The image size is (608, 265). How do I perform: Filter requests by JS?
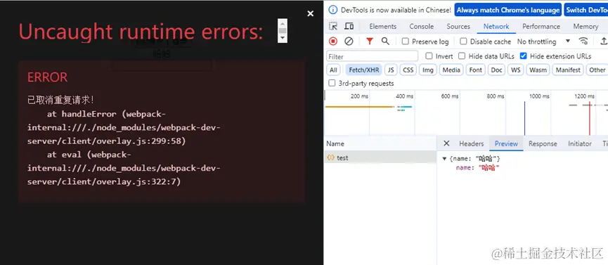pyautogui.click(x=391, y=70)
